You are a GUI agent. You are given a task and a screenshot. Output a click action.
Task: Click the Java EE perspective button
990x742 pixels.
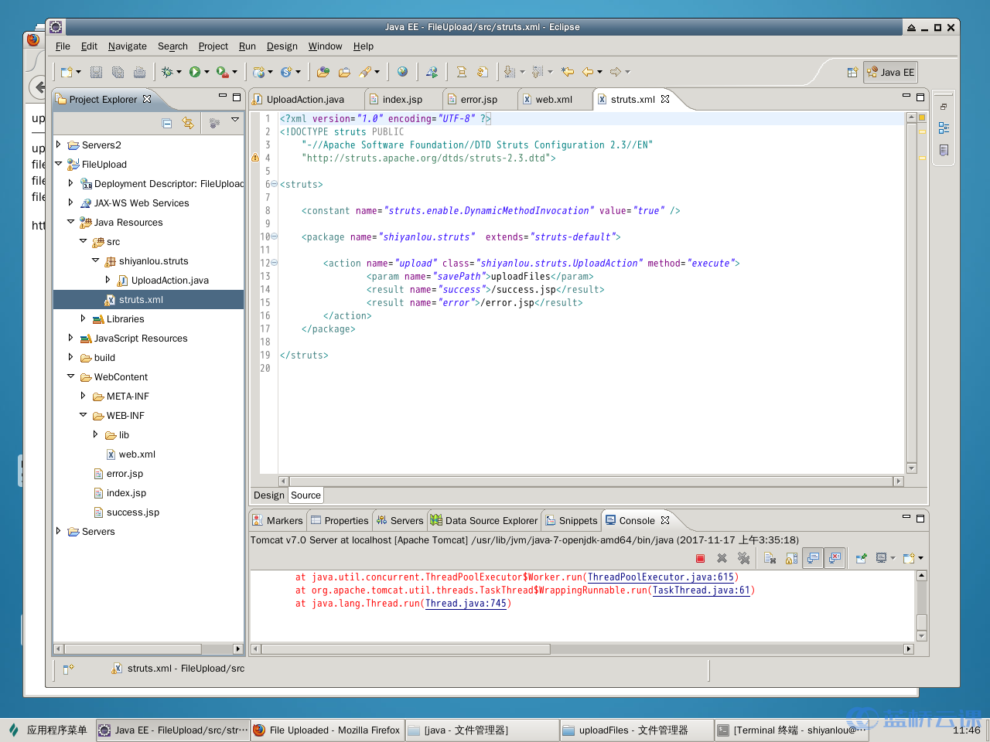point(891,73)
